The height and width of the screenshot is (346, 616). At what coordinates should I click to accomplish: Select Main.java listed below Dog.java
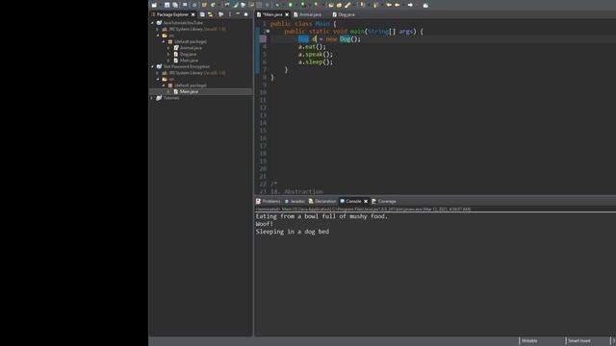189,61
